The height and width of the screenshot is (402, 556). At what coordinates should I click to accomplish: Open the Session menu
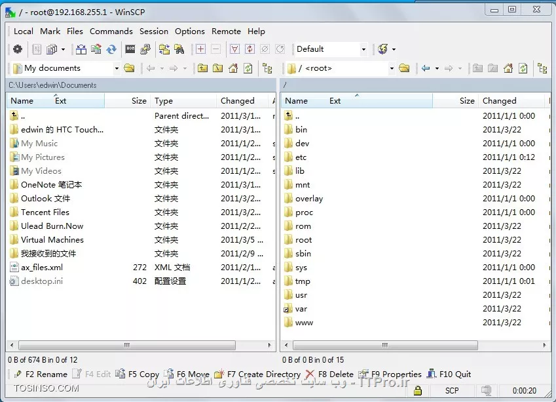(x=153, y=31)
